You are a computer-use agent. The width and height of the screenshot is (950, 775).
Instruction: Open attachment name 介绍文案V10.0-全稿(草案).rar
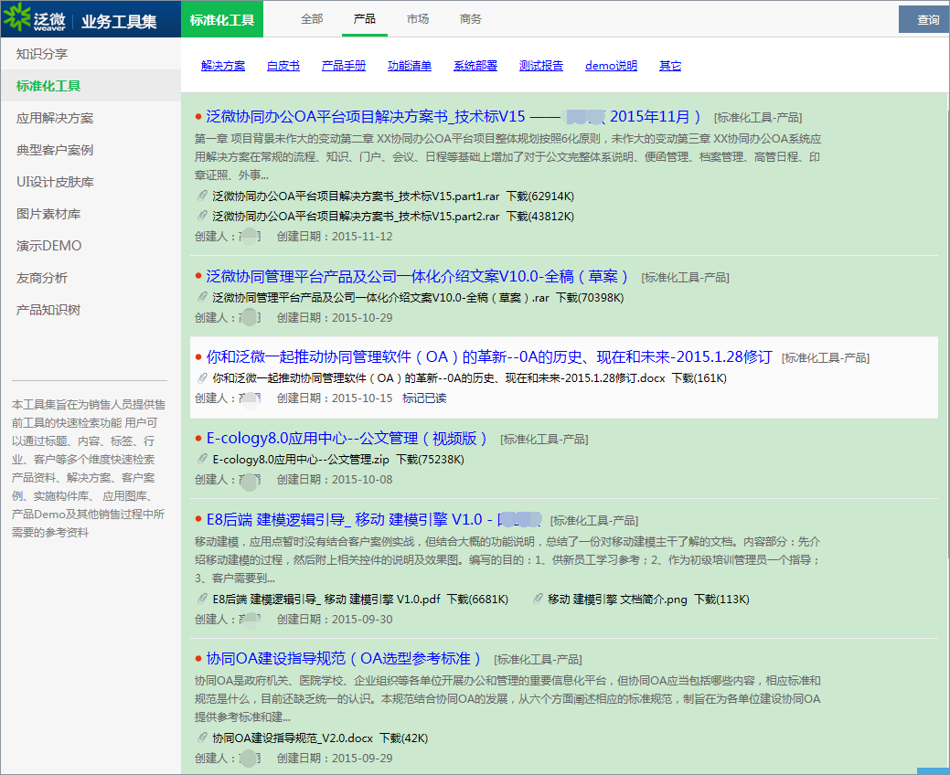click(380, 297)
